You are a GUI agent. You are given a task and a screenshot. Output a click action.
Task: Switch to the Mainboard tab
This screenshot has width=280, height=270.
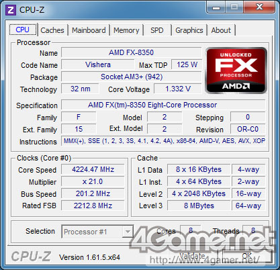coord(89,30)
